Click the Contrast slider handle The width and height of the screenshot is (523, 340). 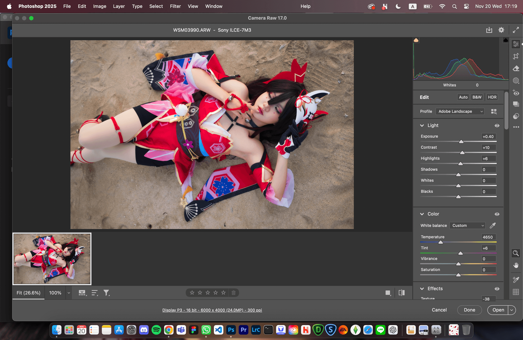[x=462, y=153]
